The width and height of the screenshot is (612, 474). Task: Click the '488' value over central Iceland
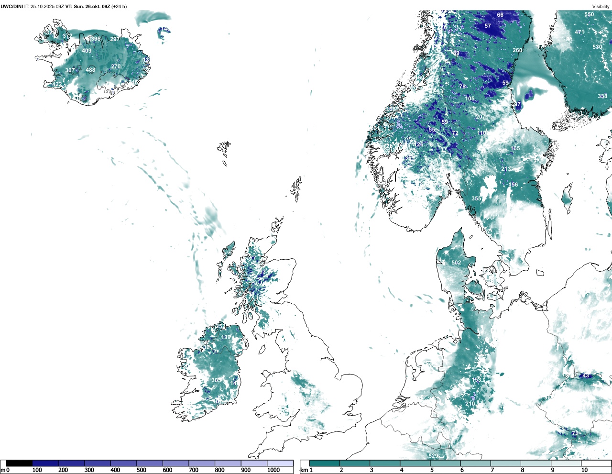click(90, 70)
